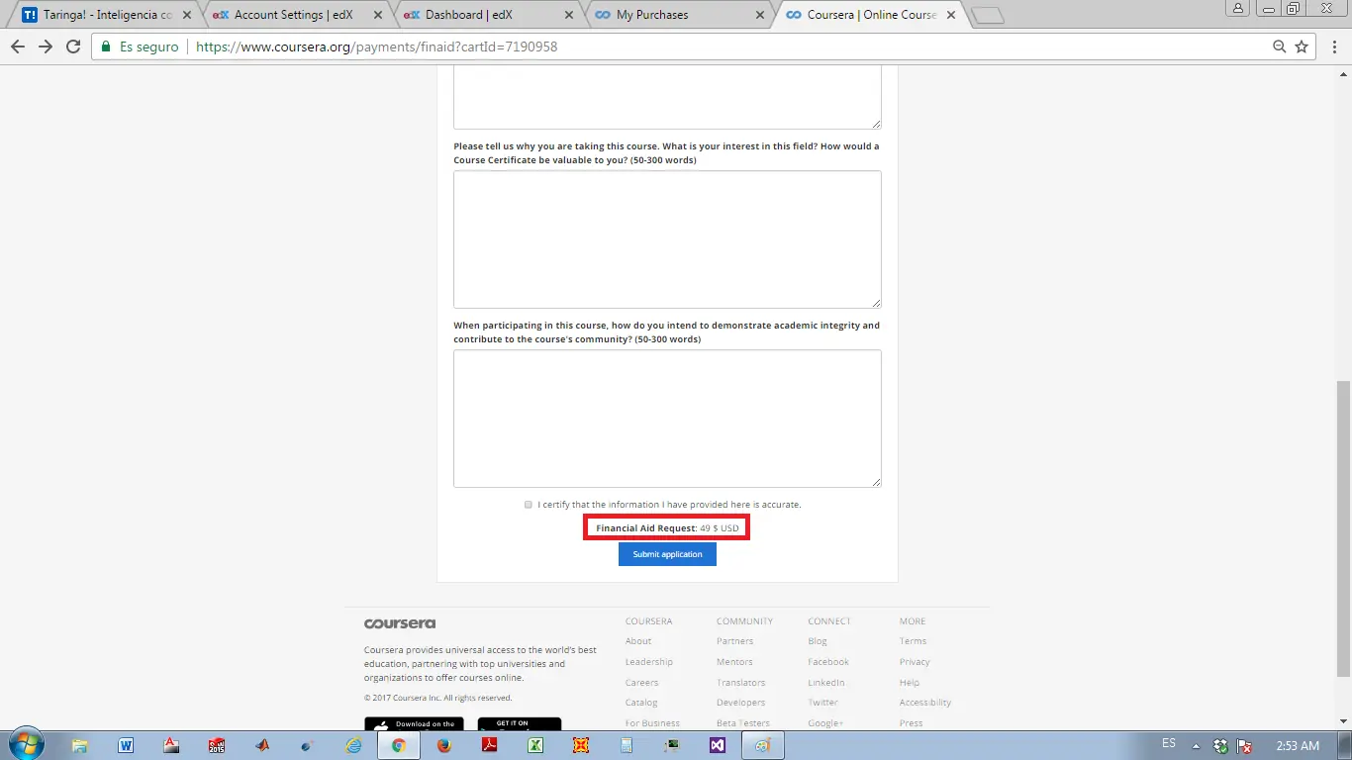1352x760 pixels.
Task: Open Internet Explorer from taskbar
Action: tap(353, 745)
